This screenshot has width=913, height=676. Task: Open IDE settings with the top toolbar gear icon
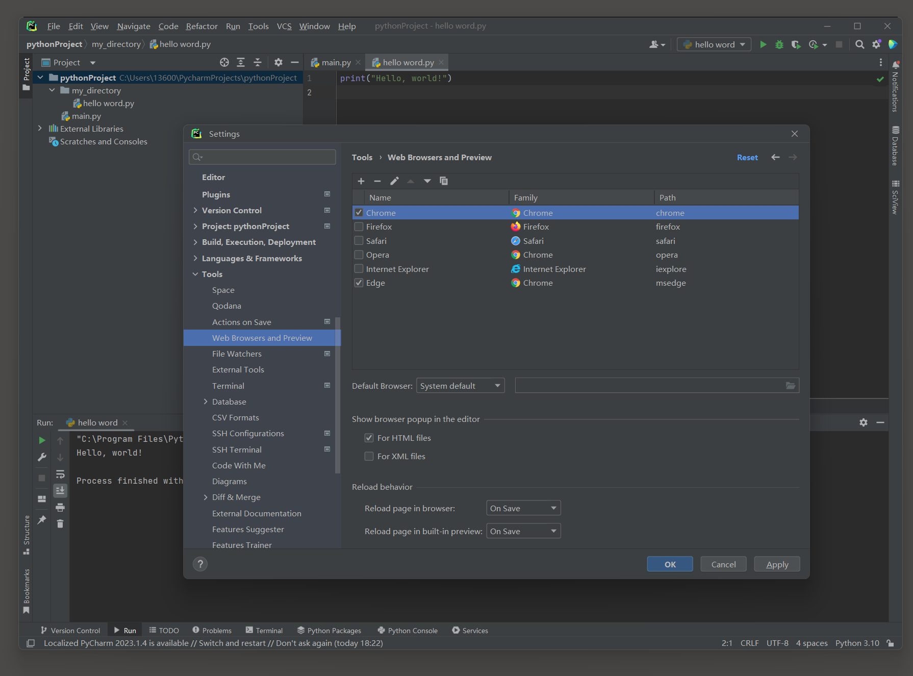(876, 44)
